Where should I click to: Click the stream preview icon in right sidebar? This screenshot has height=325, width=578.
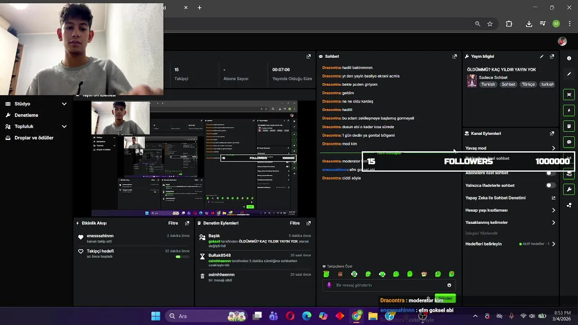[x=569, y=95]
